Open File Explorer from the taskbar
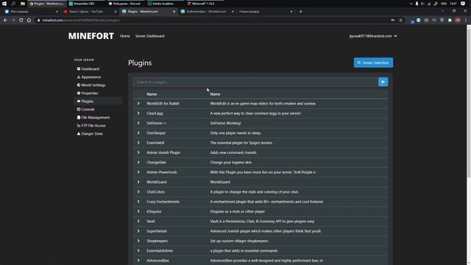 (23, 4)
